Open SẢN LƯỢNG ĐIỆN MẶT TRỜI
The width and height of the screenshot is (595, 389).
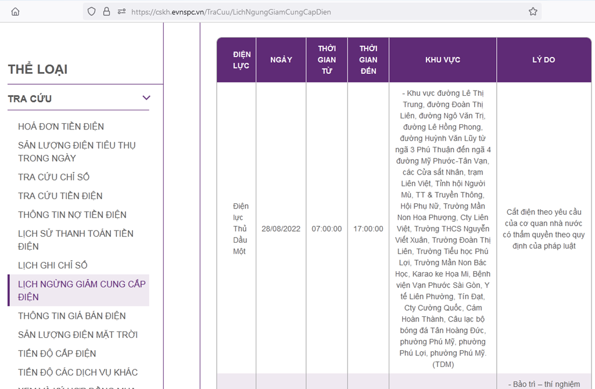pyautogui.click(x=78, y=335)
